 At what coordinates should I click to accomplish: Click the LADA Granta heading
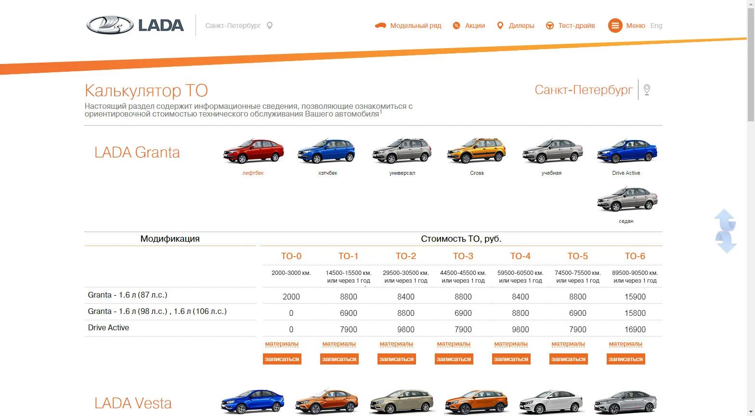tap(137, 152)
